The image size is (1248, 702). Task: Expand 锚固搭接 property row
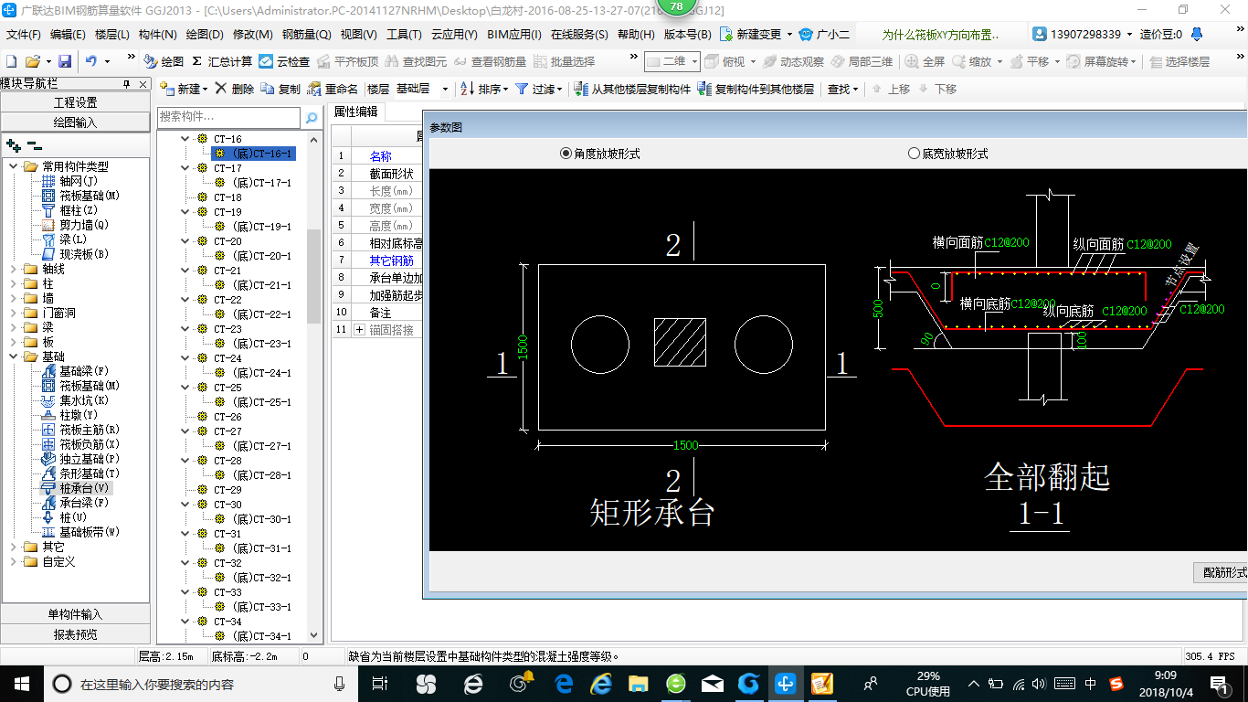[360, 329]
